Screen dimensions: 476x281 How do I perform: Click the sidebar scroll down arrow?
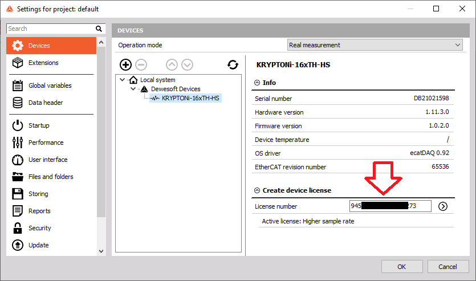101,251
